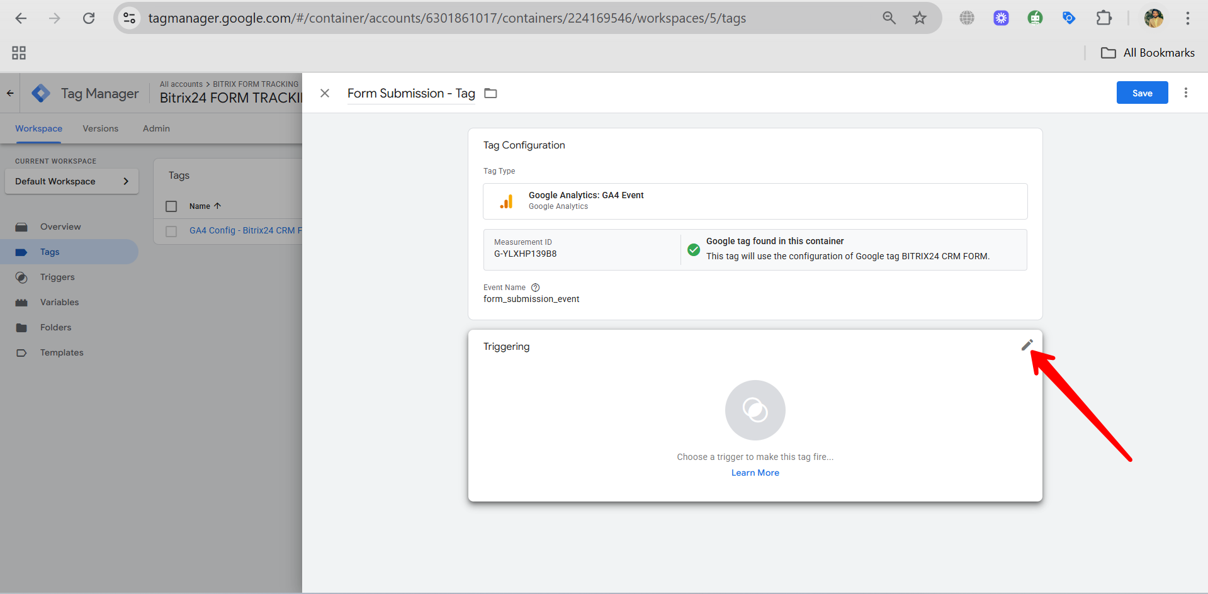Click the browser forward arrow
Screen dimensions: 1208x594
[55, 18]
